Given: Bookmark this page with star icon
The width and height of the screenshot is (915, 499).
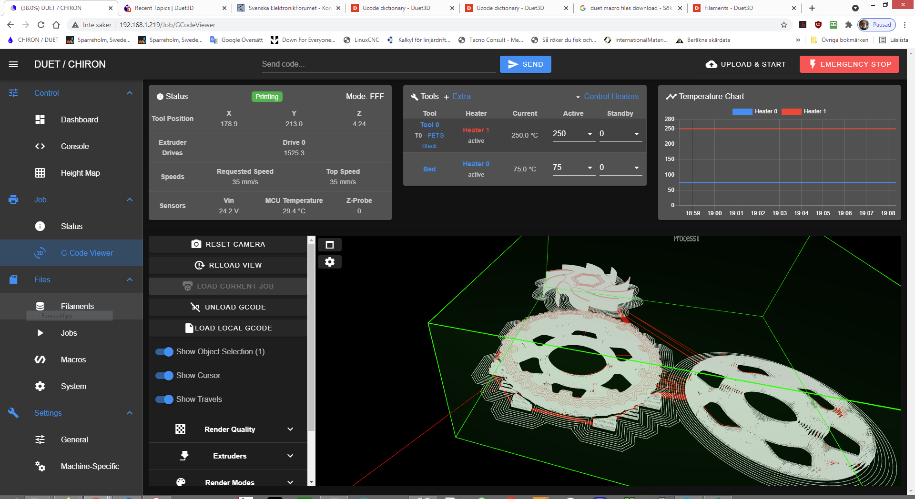Looking at the screenshot, I should (783, 25).
